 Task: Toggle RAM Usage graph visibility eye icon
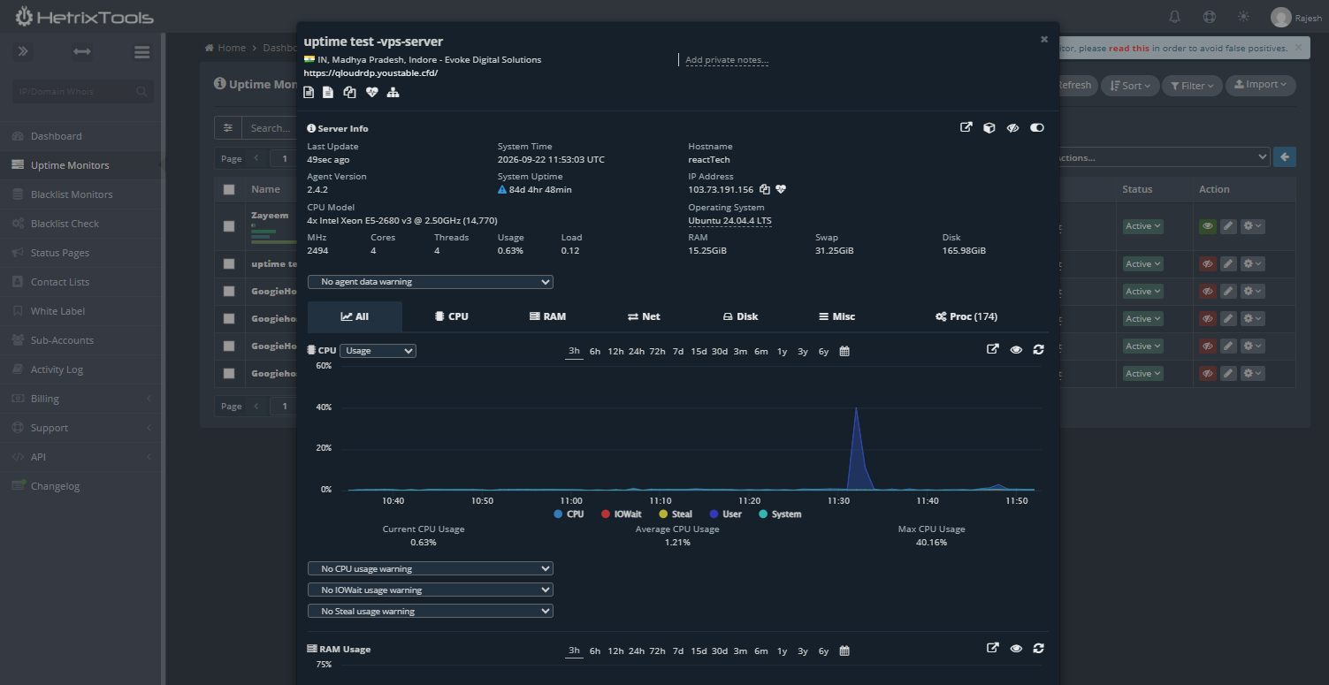tap(1016, 648)
